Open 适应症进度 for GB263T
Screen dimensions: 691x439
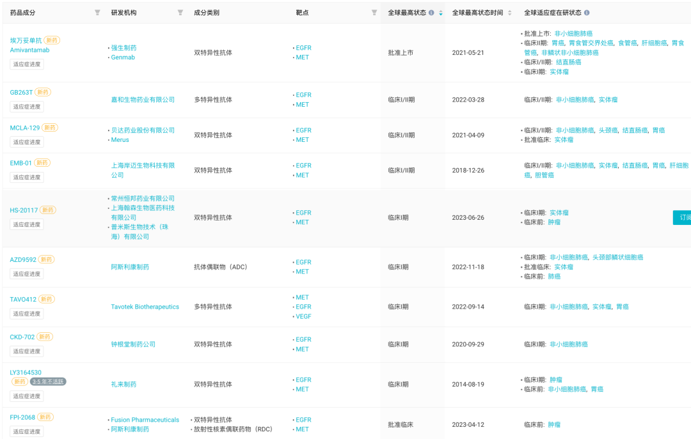[x=27, y=107]
